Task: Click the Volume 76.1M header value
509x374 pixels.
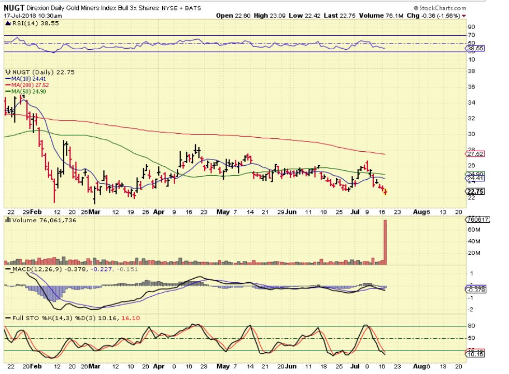Action: (381, 16)
